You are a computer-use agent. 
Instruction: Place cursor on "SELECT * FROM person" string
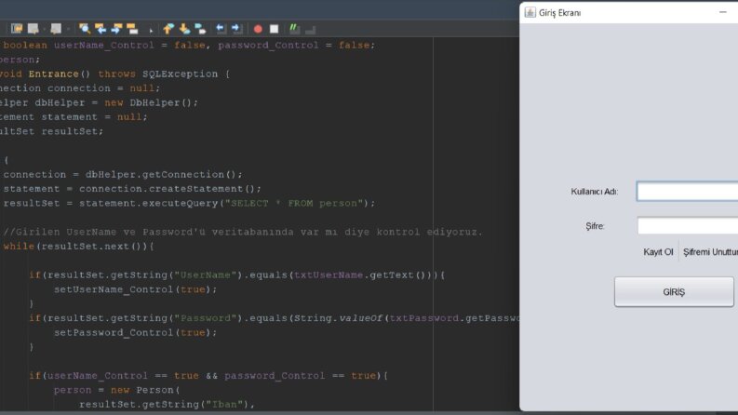(294, 203)
